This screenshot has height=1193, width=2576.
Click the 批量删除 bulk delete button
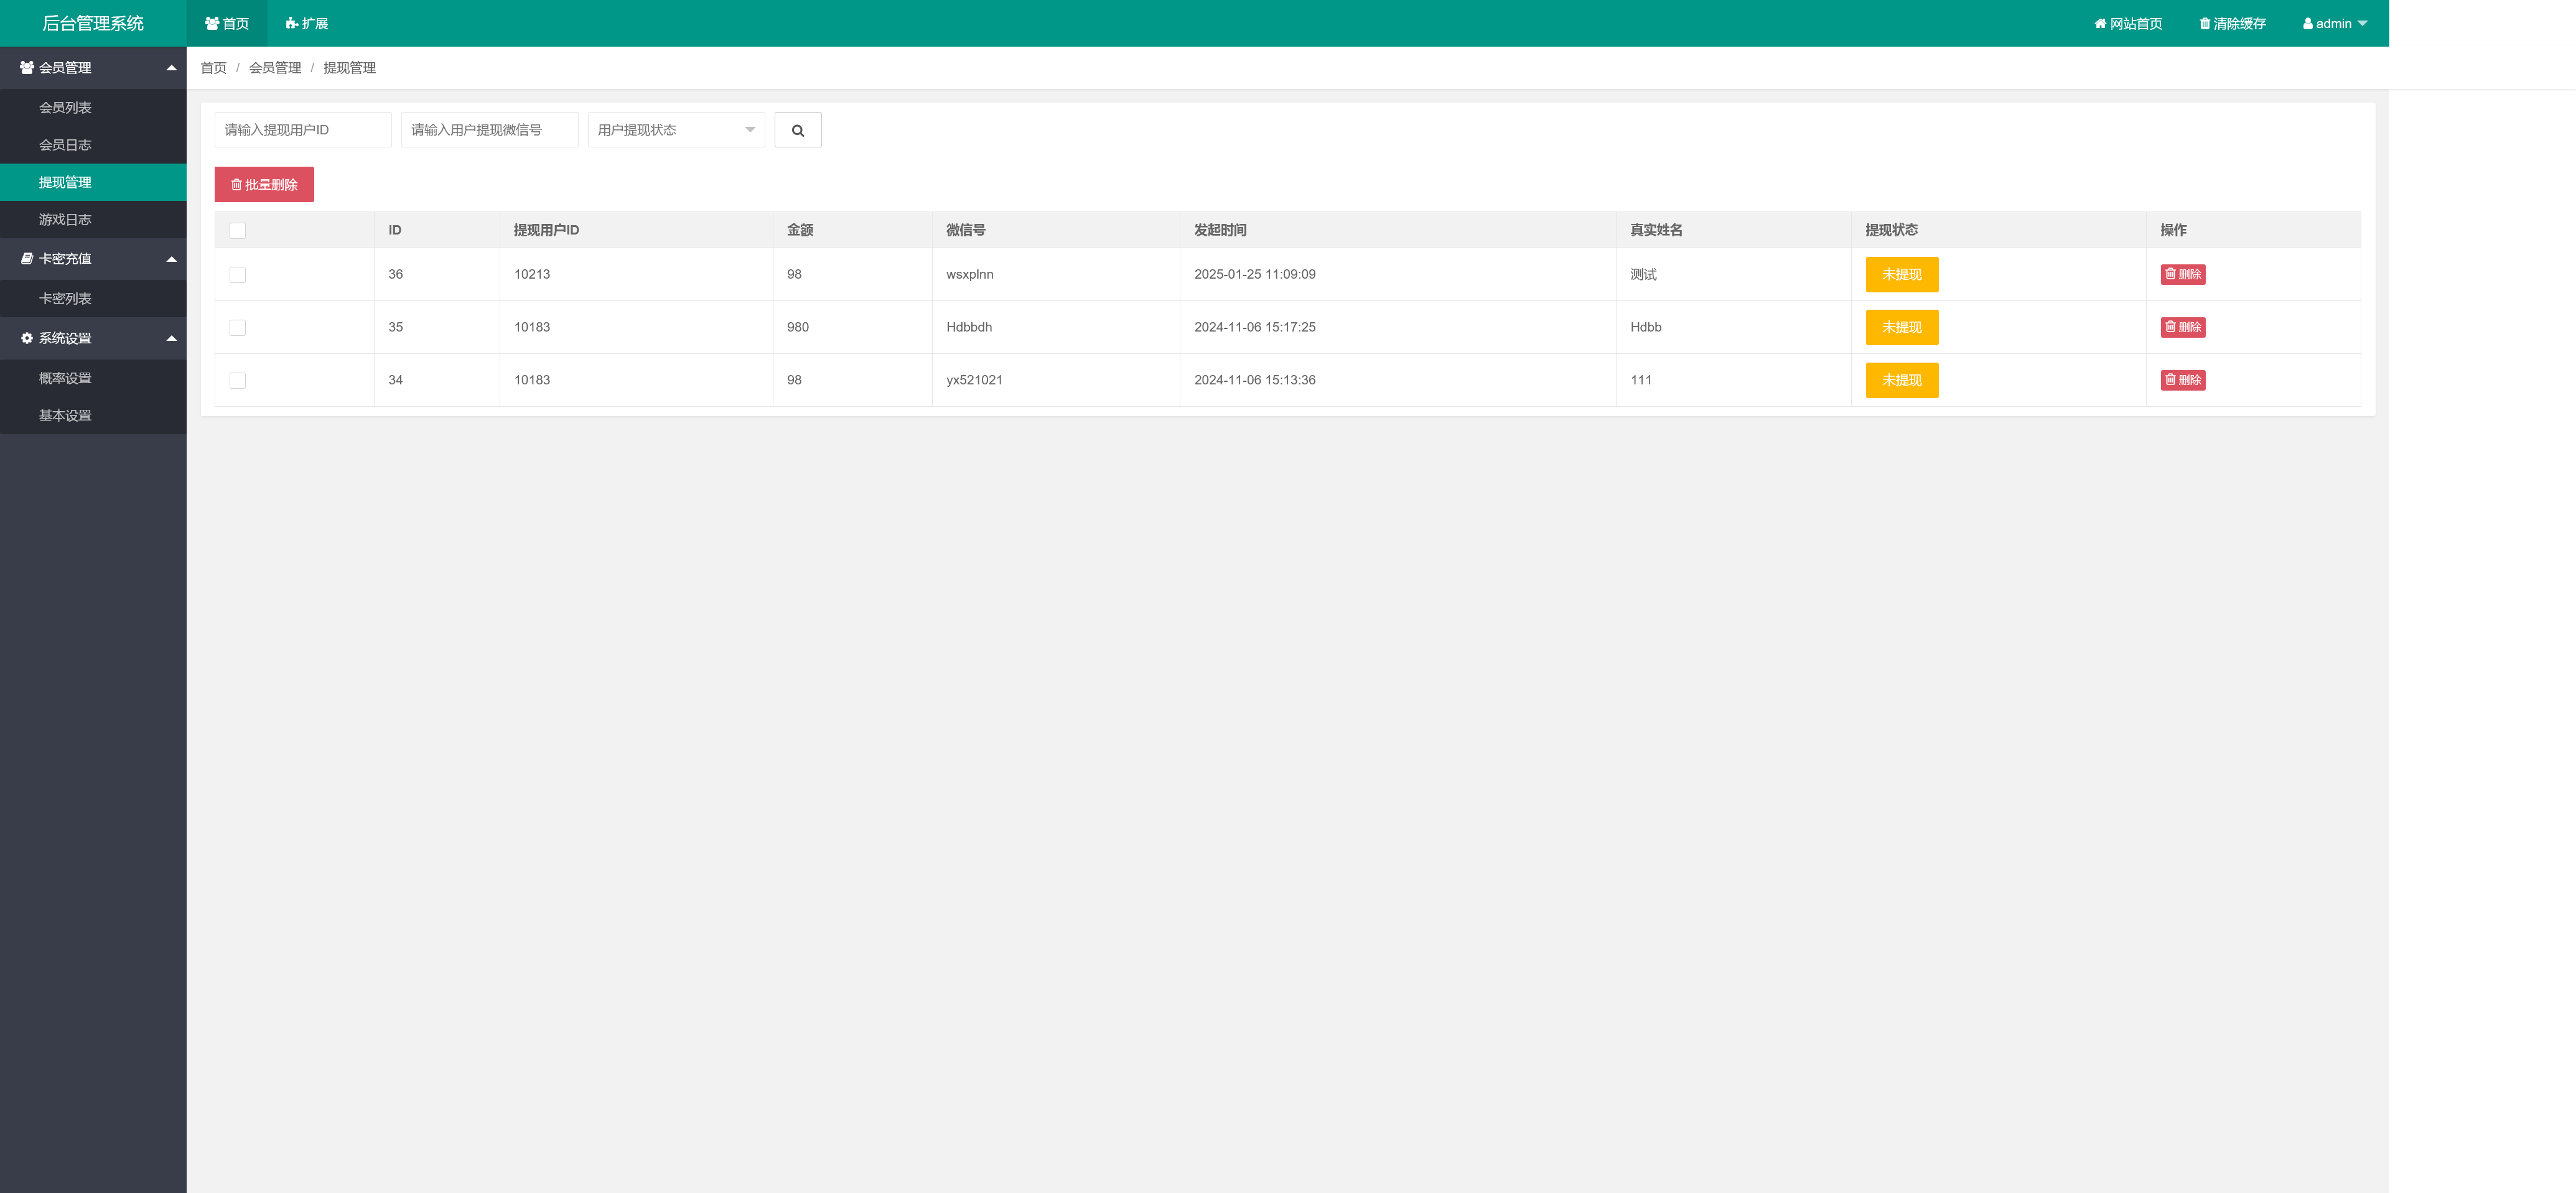pos(264,185)
